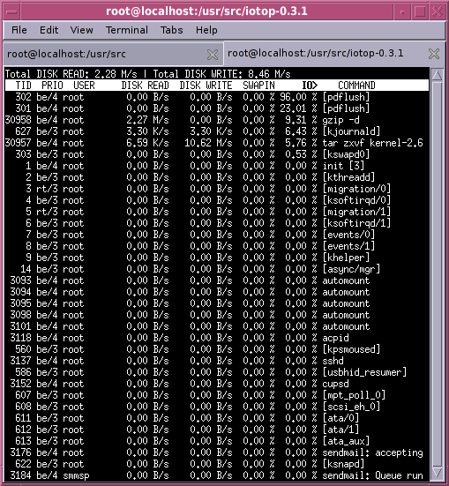The image size is (449, 486).
Task: Click the [scsi_eh_0] process name
Action: pyautogui.click(x=351, y=407)
